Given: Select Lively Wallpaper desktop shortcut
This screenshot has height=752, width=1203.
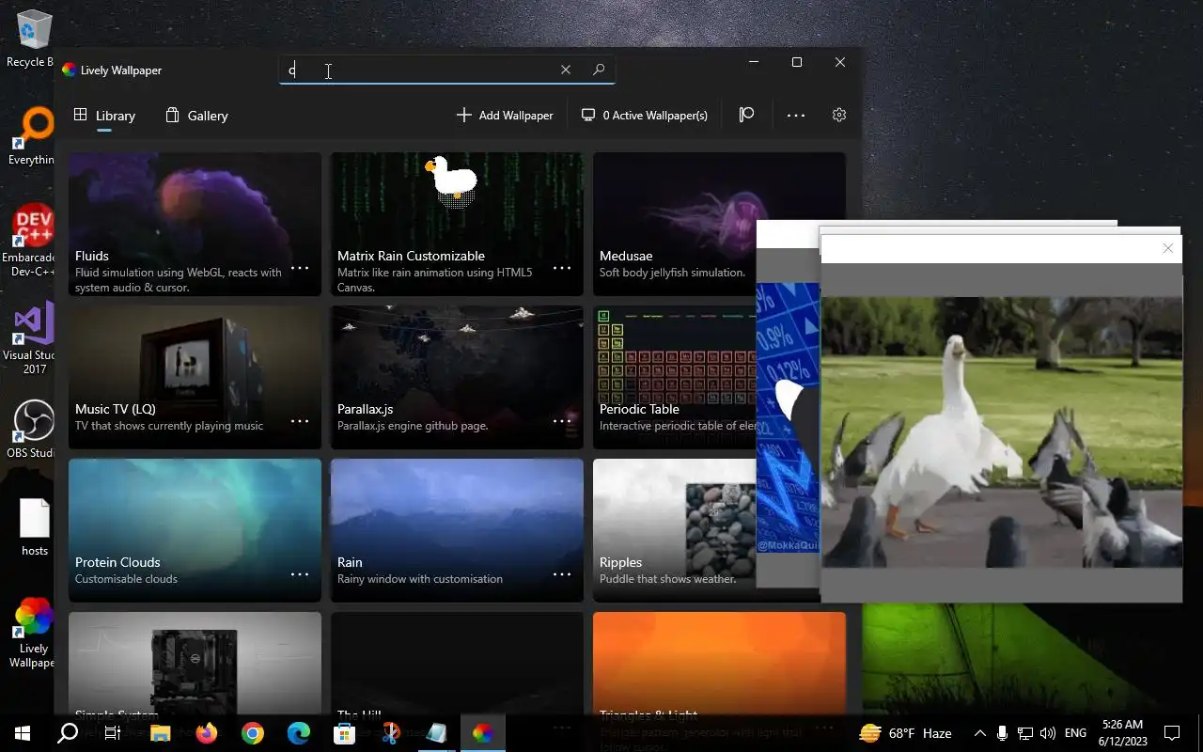Looking at the screenshot, I should pyautogui.click(x=34, y=634).
